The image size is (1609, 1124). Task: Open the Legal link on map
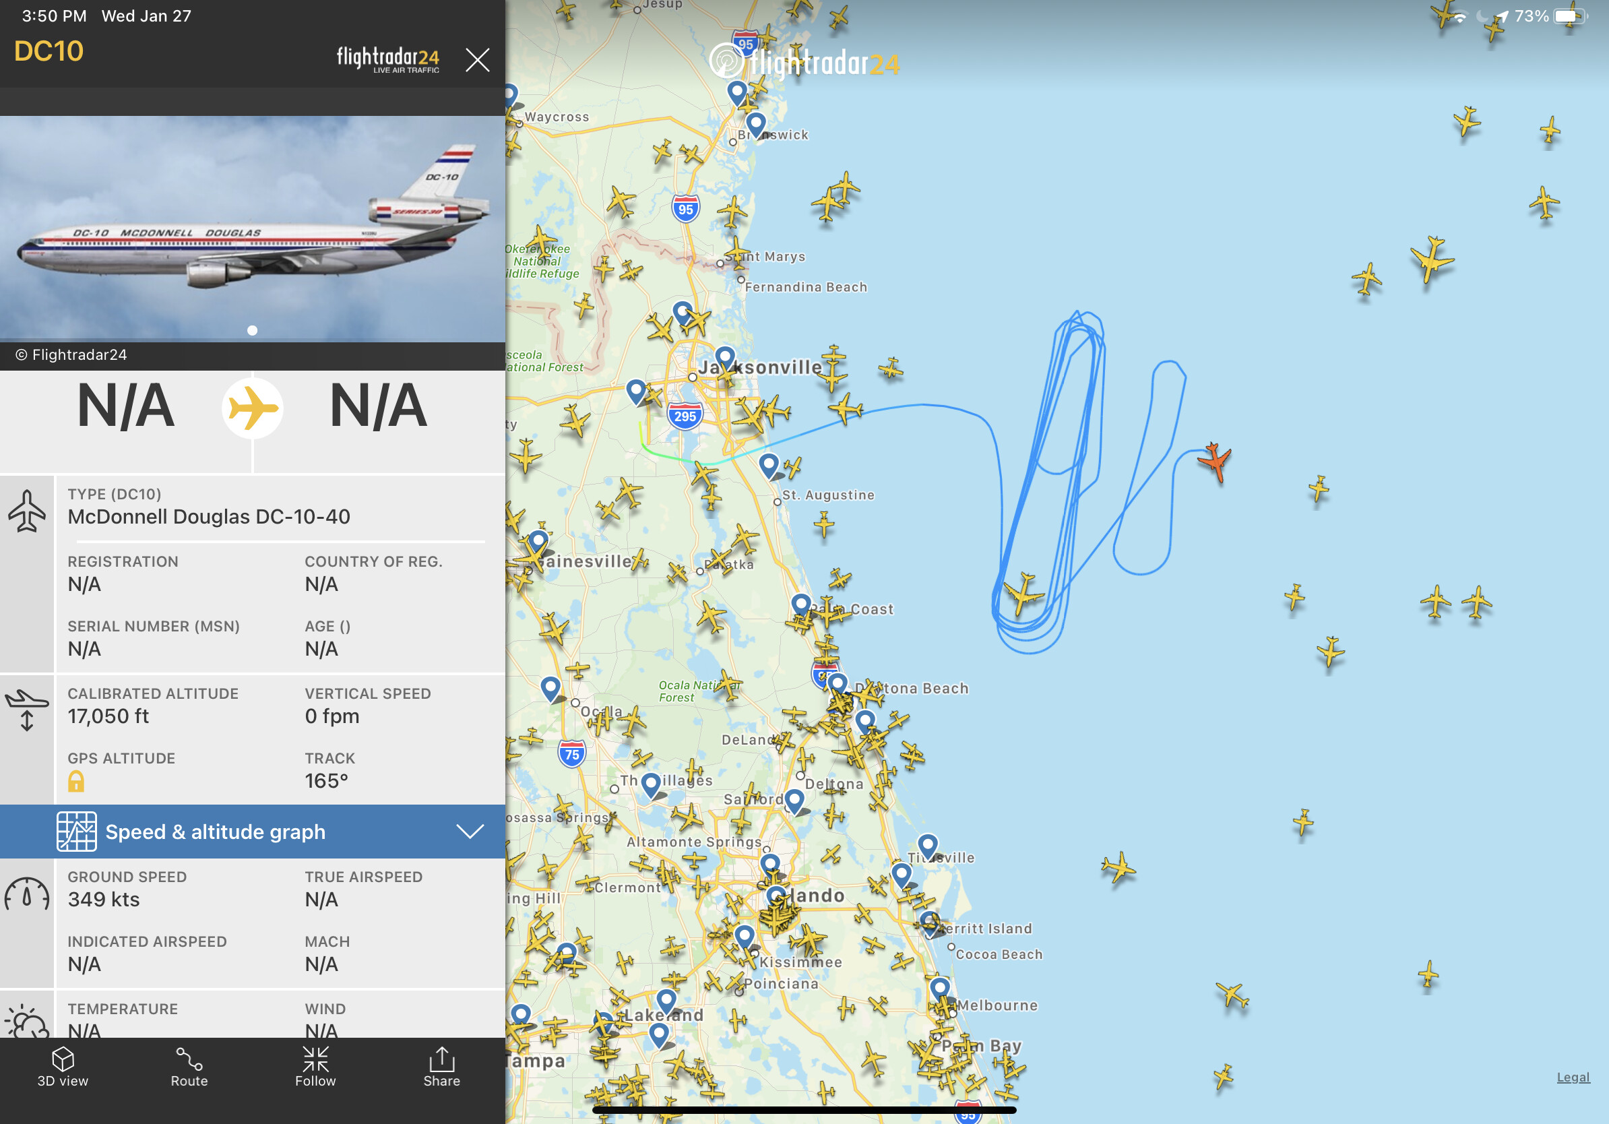coord(1573,1077)
